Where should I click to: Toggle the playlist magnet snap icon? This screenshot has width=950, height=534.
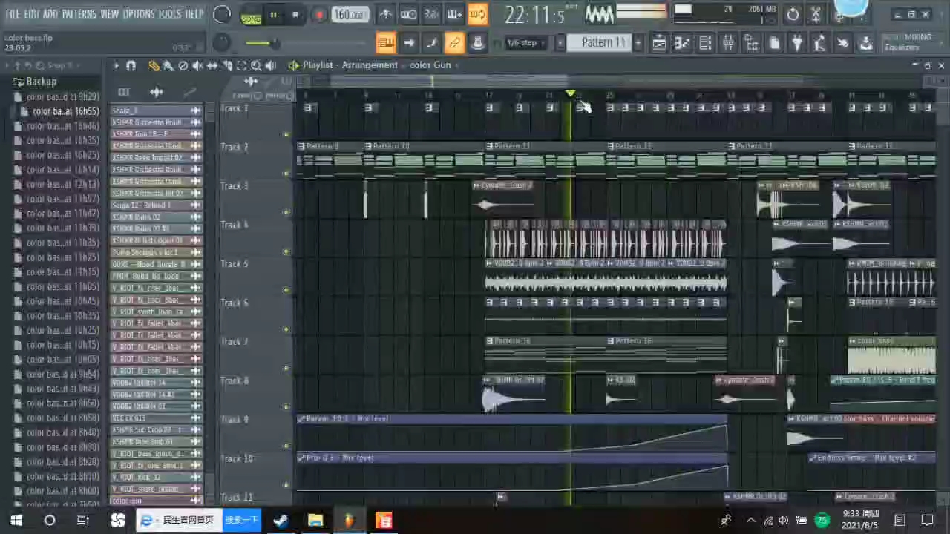pos(131,66)
